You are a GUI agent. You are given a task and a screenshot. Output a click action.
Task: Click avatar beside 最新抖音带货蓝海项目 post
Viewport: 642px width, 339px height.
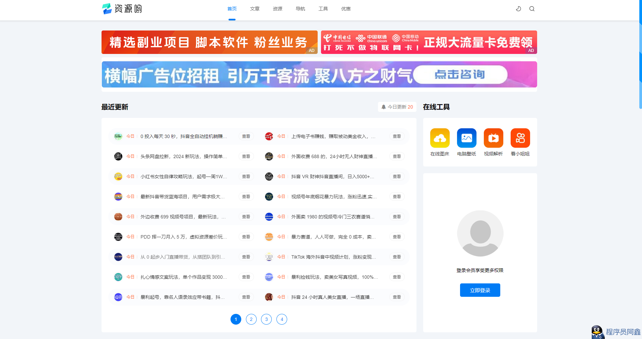tap(118, 197)
